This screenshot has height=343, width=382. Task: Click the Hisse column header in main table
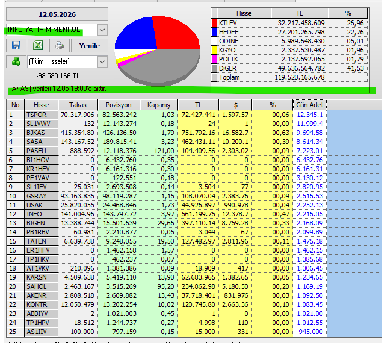41,105
